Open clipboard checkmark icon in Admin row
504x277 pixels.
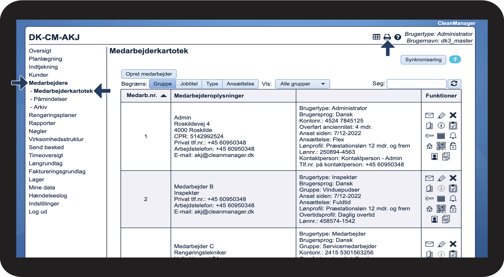click(x=453, y=126)
